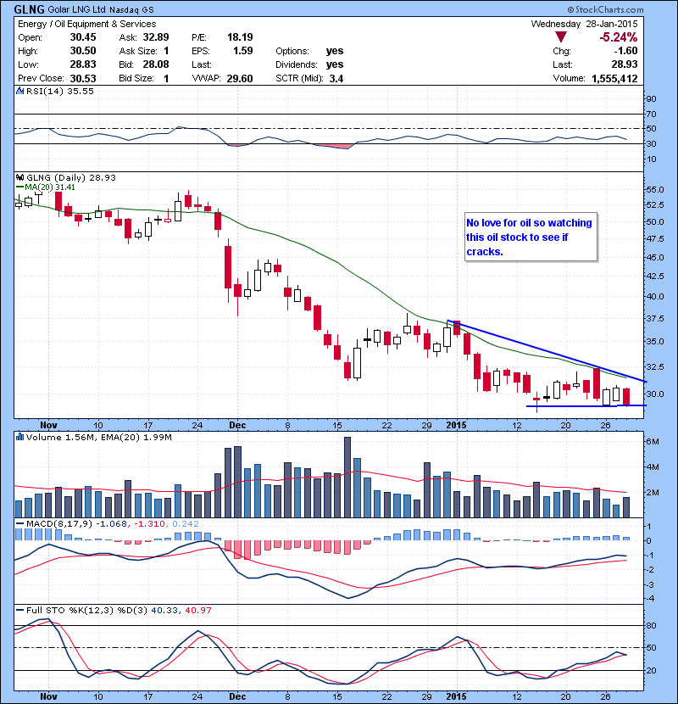The image size is (678, 704).
Task: Click the blue annotation note about oil
Action: click(531, 237)
